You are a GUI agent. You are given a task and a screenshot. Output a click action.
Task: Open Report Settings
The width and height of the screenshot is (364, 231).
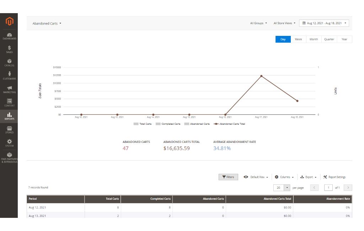pyautogui.click(x=334, y=177)
